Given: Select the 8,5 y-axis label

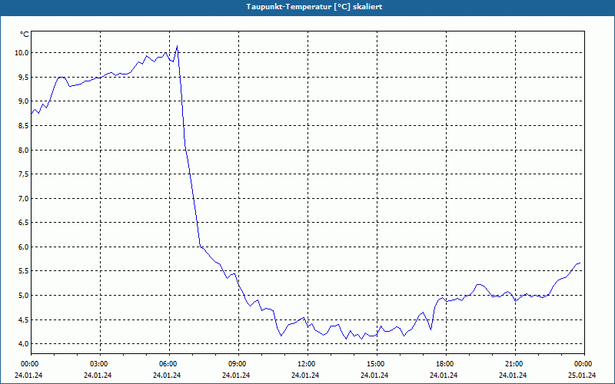Looking at the screenshot, I should pyautogui.click(x=23, y=126).
